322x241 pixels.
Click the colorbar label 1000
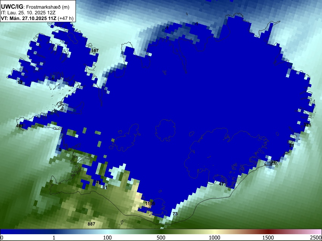214,238
